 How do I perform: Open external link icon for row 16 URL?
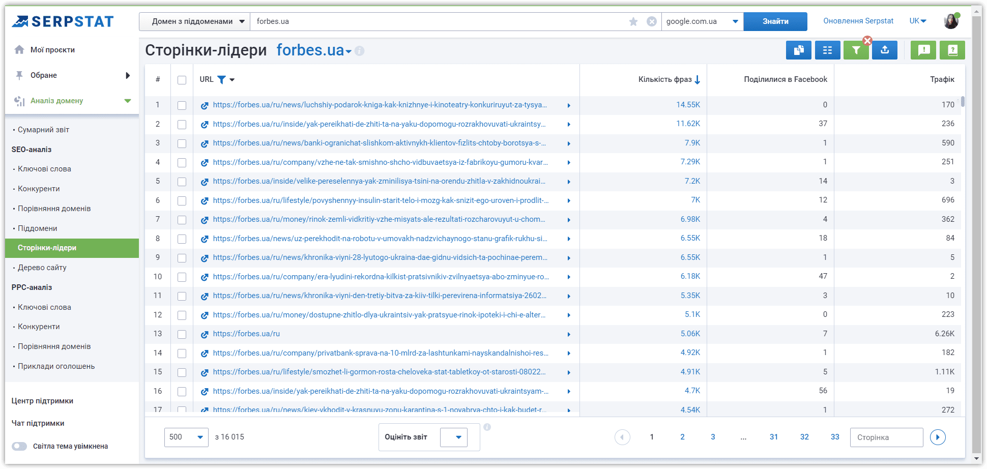[x=205, y=392]
